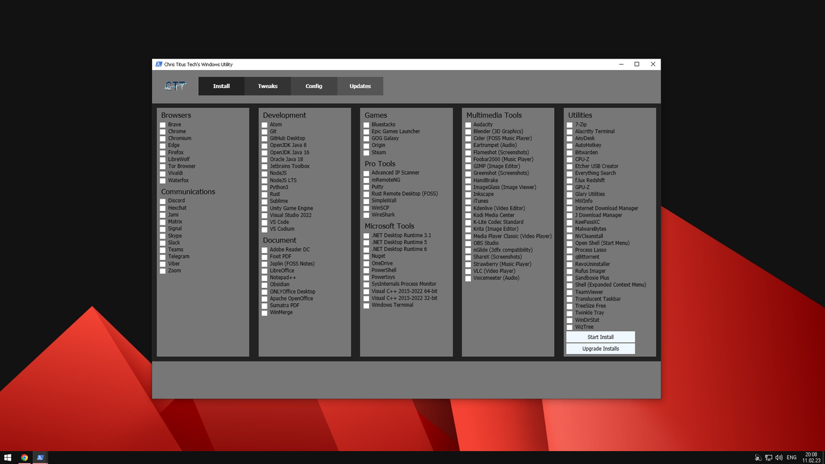Switch to the Install tab
Image resolution: width=825 pixels, height=464 pixels.
coord(221,86)
